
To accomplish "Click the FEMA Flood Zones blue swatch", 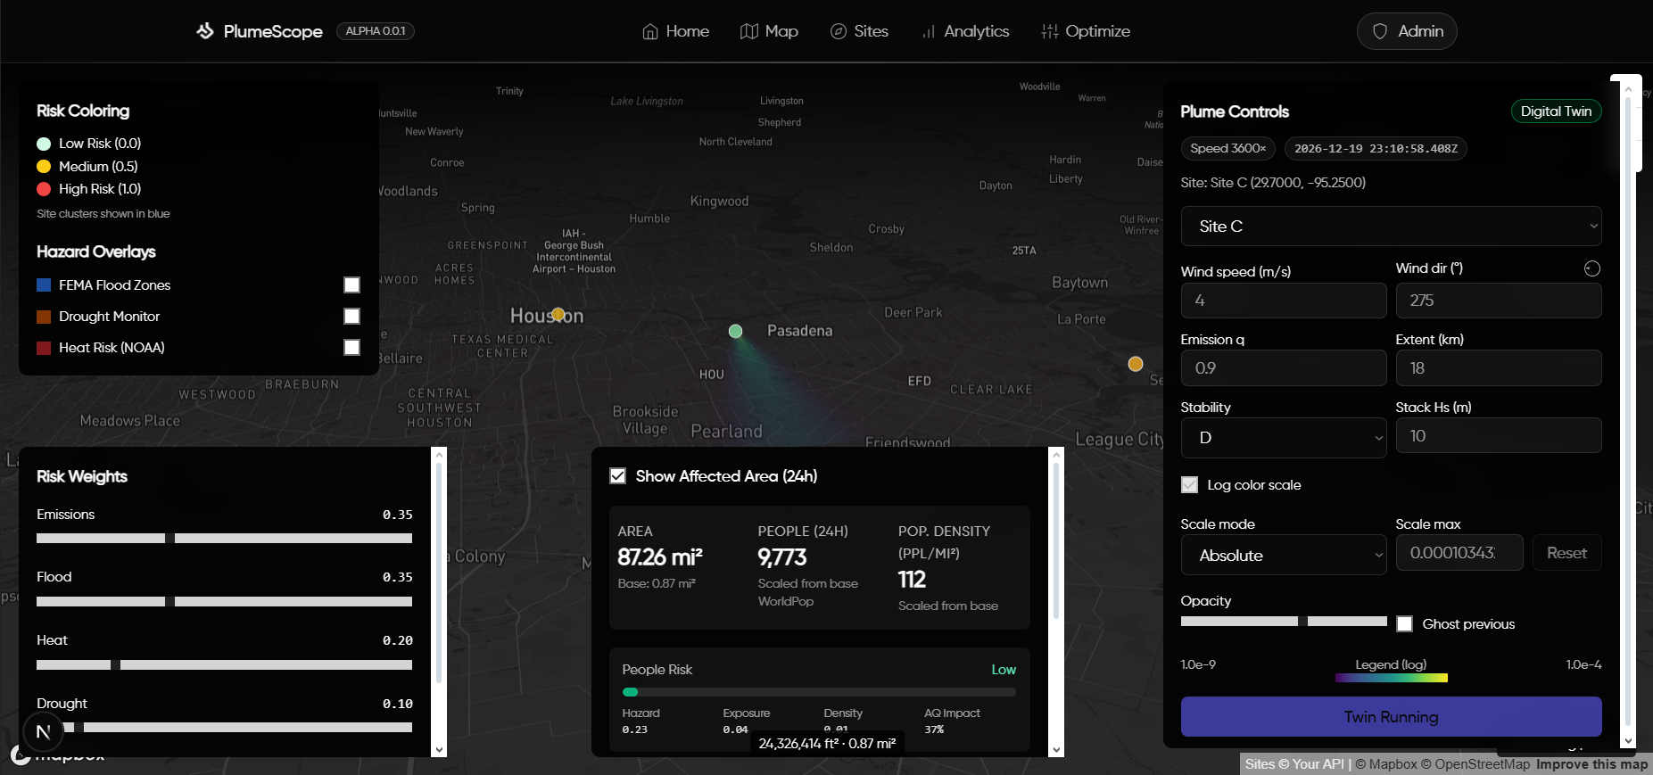I will coord(44,285).
